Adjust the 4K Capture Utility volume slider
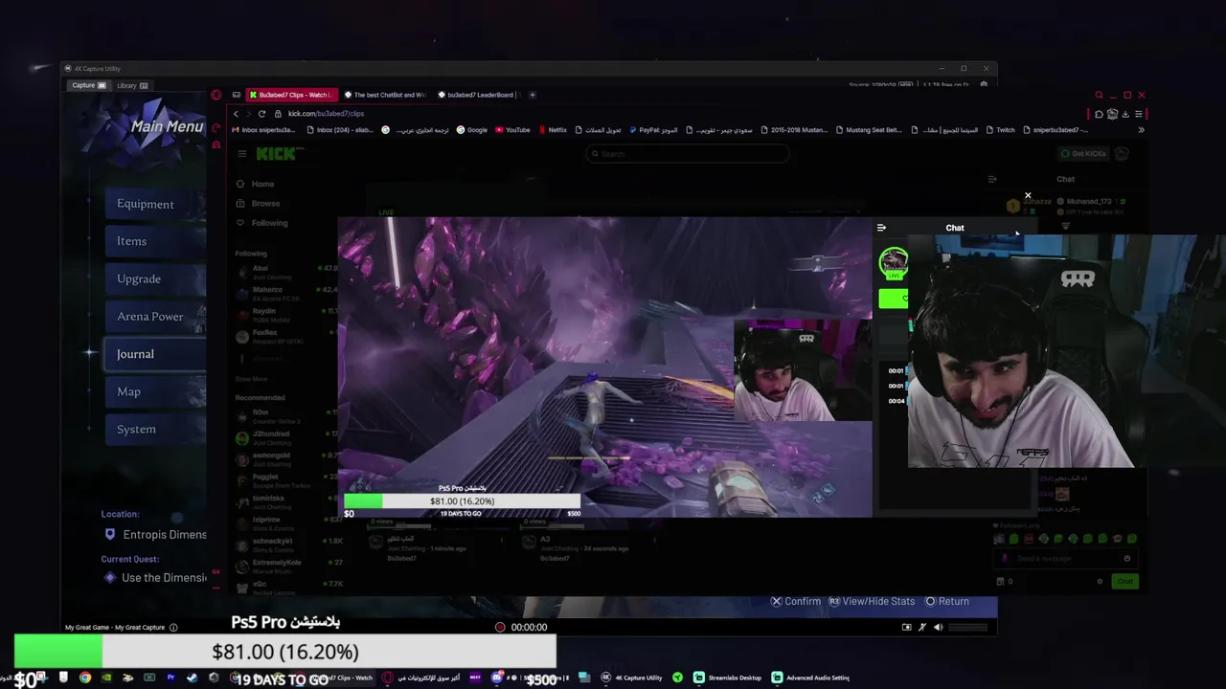 [967, 627]
